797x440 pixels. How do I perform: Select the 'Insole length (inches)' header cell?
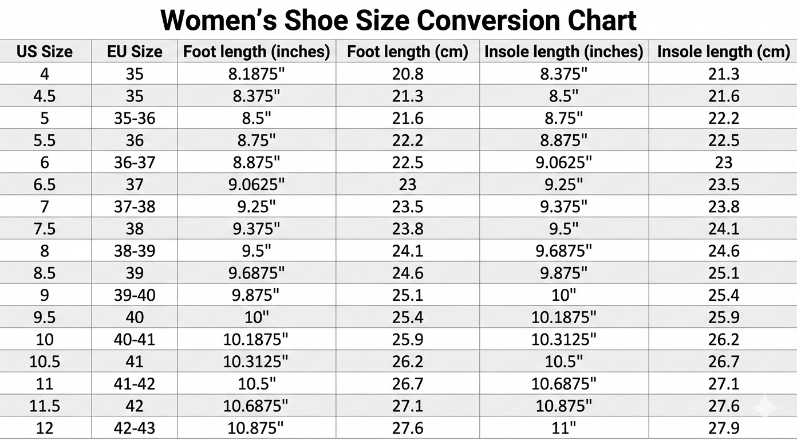pos(564,52)
